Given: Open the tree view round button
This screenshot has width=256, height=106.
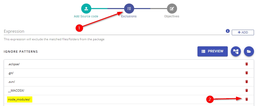Looking at the screenshot, I should 236,51.
